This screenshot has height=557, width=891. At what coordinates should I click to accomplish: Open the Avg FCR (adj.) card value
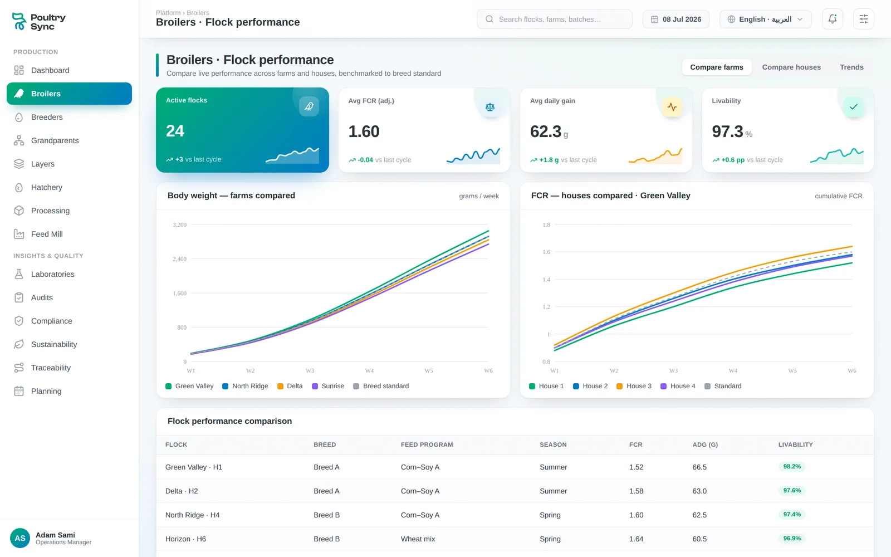[364, 131]
